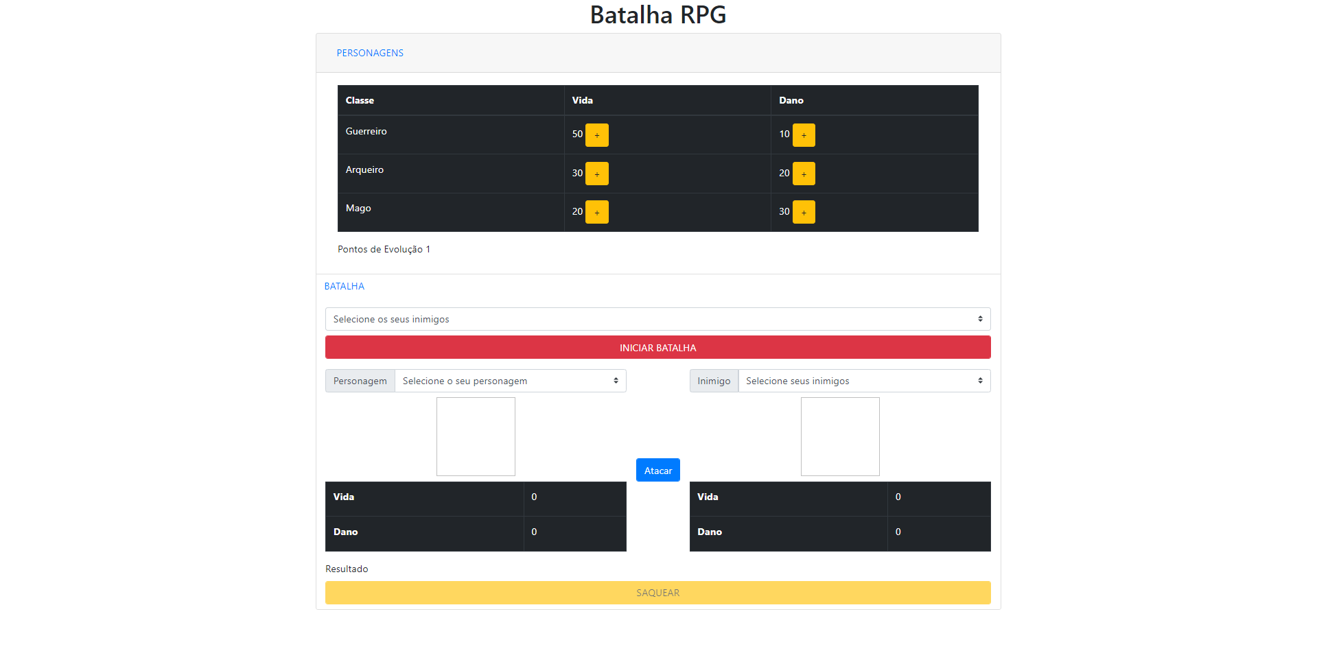Expand the 'Selecione o seu personagem' dropdown
The width and height of the screenshot is (1317, 662).
pyautogui.click(x=510, y=381)
